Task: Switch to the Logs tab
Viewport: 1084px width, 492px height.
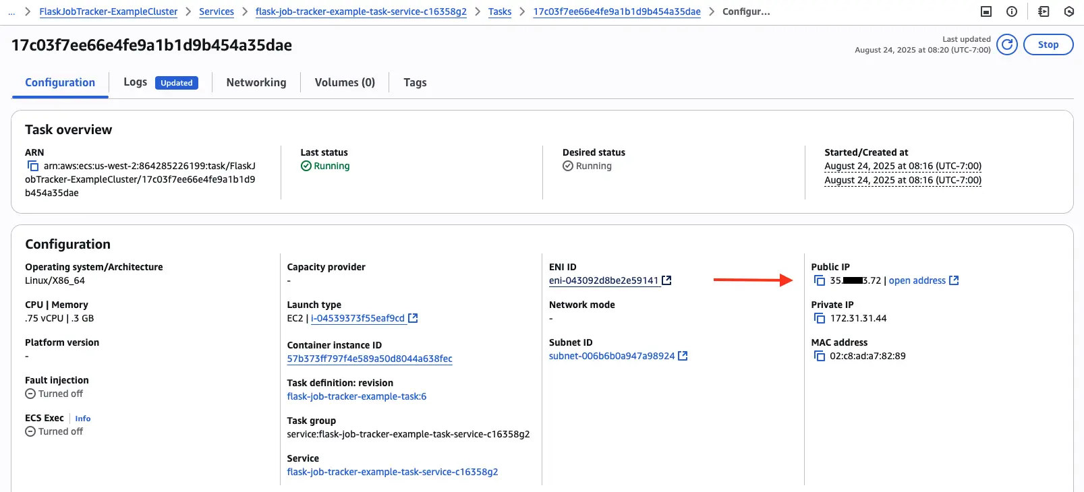Action: (x=135, y=82)
